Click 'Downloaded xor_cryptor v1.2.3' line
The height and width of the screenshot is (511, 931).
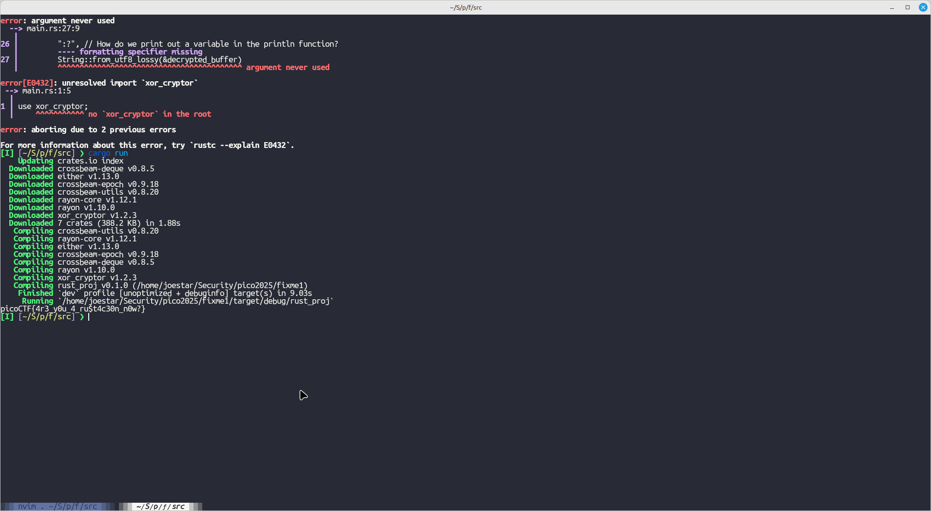coord(73,216)
